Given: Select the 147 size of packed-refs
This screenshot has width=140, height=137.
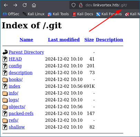Looking at the screenshot, I should click(91, 114).
